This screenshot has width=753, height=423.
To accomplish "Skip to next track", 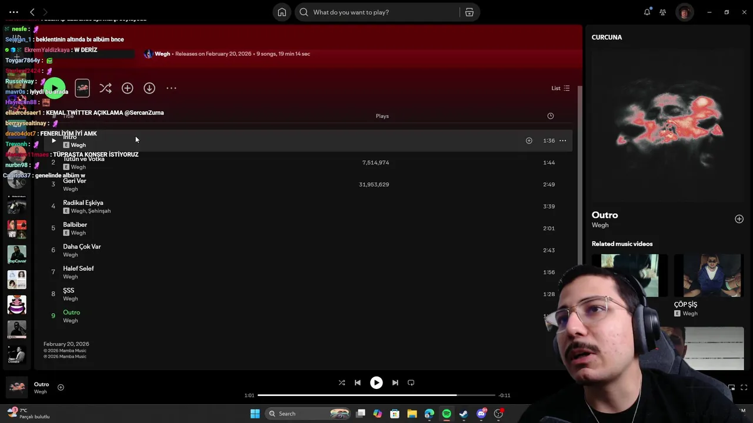I will point(395,382).
